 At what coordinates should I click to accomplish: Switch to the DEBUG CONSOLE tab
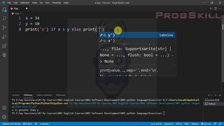point(44,95)
